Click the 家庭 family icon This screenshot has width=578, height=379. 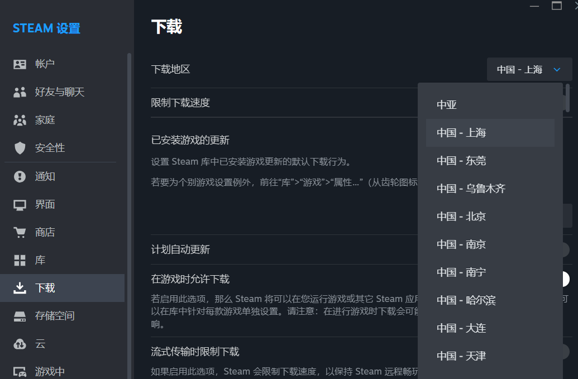(20, 119)
